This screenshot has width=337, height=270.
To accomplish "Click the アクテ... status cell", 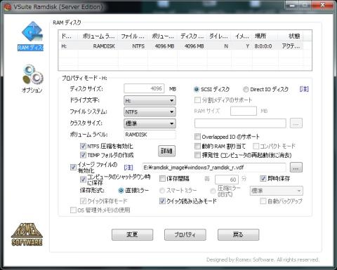I will point(291,46).
